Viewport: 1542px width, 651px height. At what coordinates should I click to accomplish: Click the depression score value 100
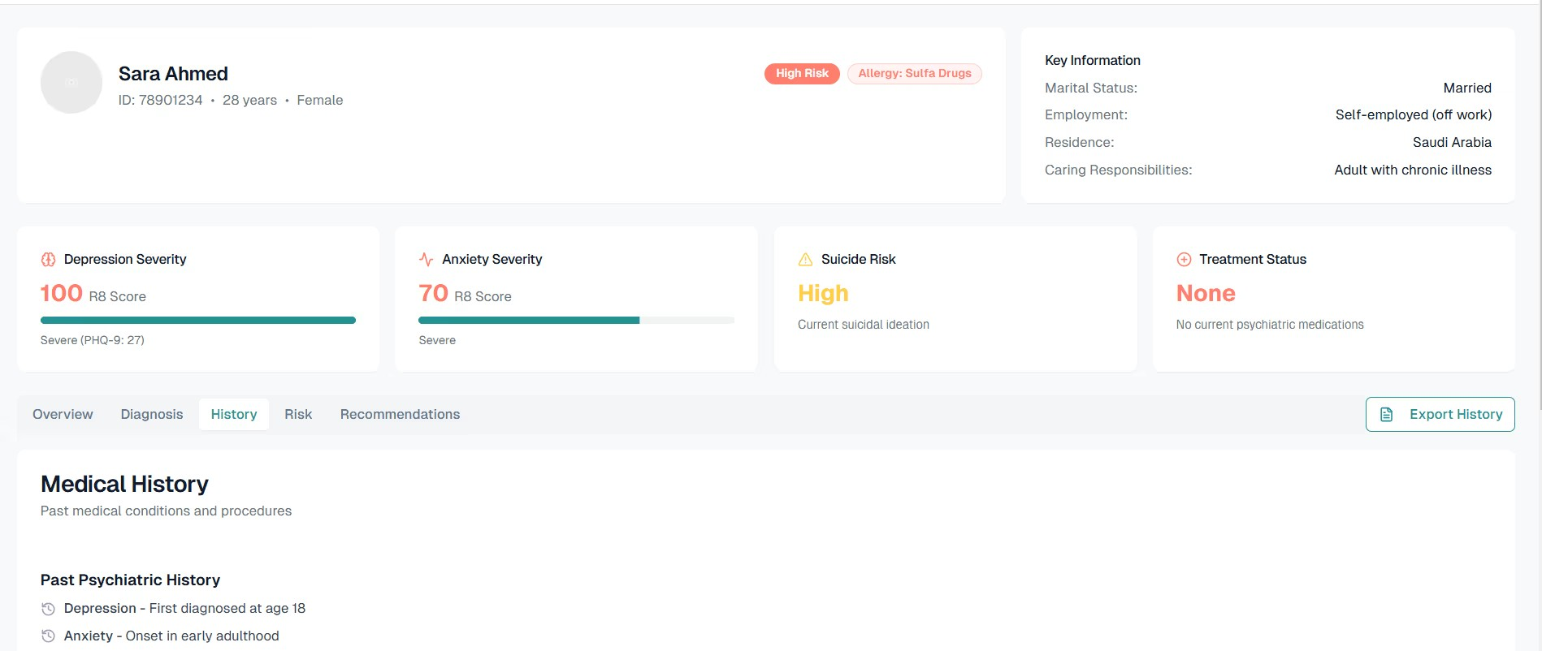point(62,293)
